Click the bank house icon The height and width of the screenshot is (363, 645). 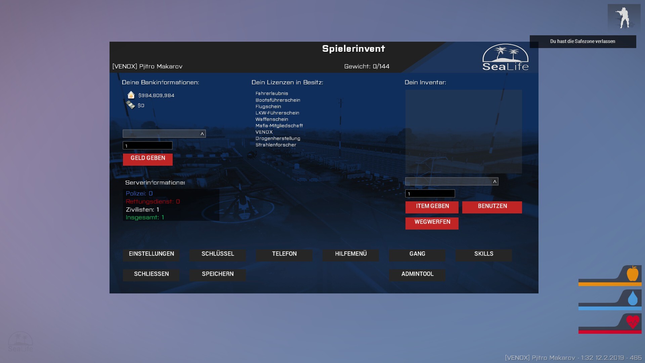point(131,95)
